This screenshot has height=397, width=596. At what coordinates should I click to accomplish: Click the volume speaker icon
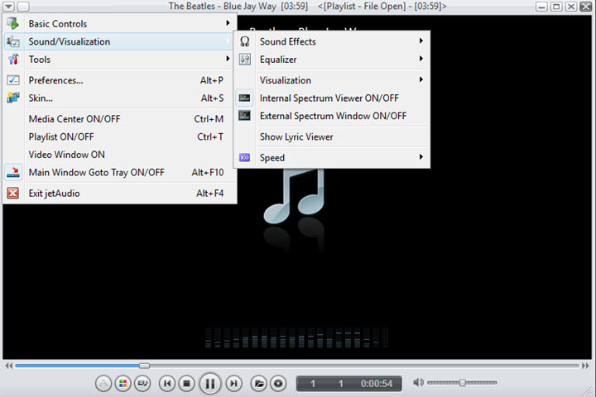pyautogui.click(x=418, y=382)
